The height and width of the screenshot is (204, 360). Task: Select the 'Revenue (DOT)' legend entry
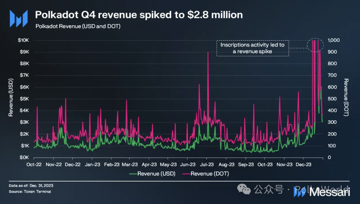tap(205, 174)
